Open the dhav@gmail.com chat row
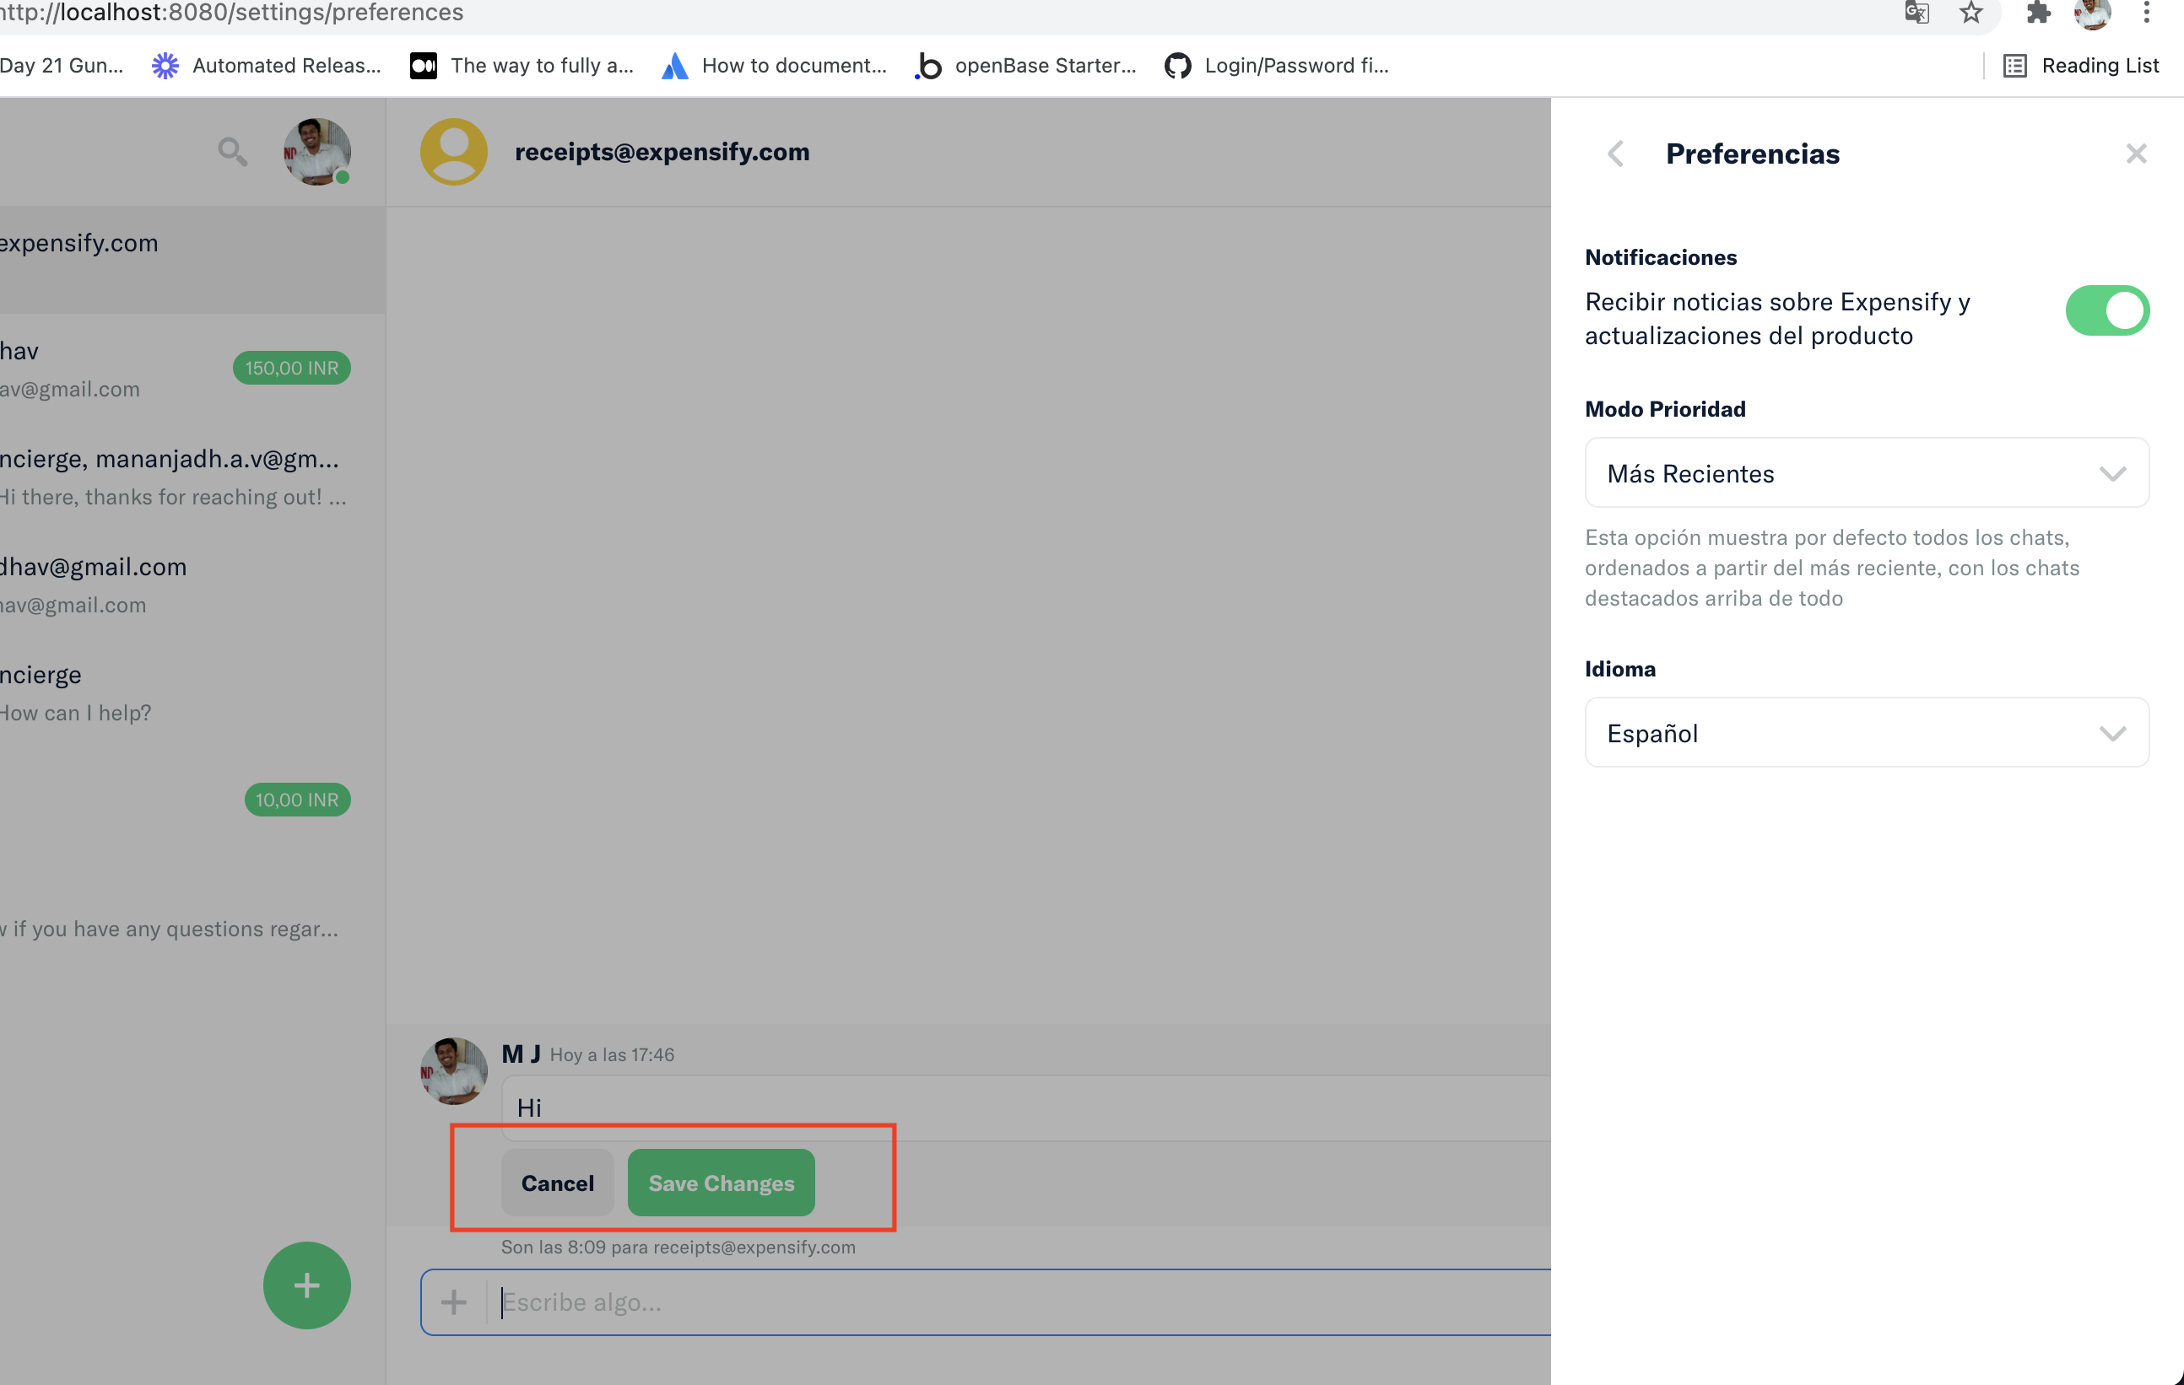The width and height of the screenshot is (2184, 1385). tap(192, 585)
